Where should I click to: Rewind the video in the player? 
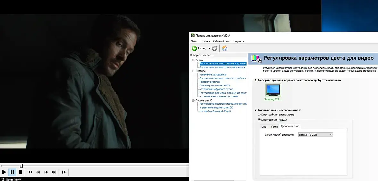(38, 172)
